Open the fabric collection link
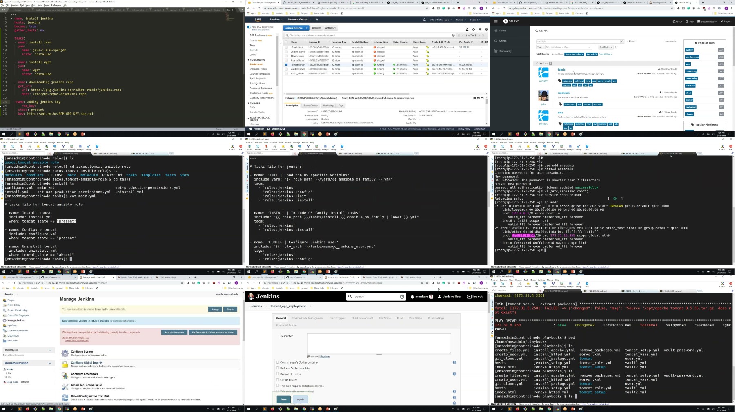The width and height of the screenshot is (735, 412). [561, 69]
